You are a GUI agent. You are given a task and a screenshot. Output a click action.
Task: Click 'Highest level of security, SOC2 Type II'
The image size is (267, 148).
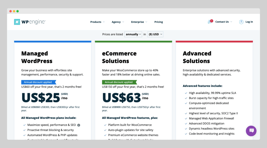pyautogui.click(x=213, y=113)
